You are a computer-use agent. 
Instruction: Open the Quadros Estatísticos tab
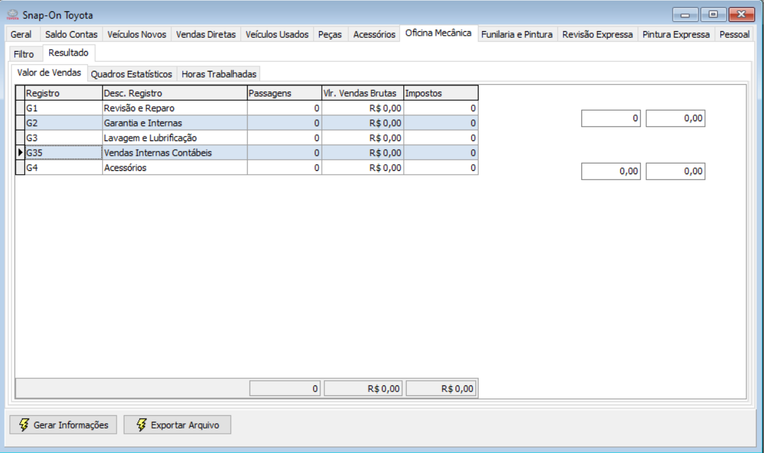(132, 74)
